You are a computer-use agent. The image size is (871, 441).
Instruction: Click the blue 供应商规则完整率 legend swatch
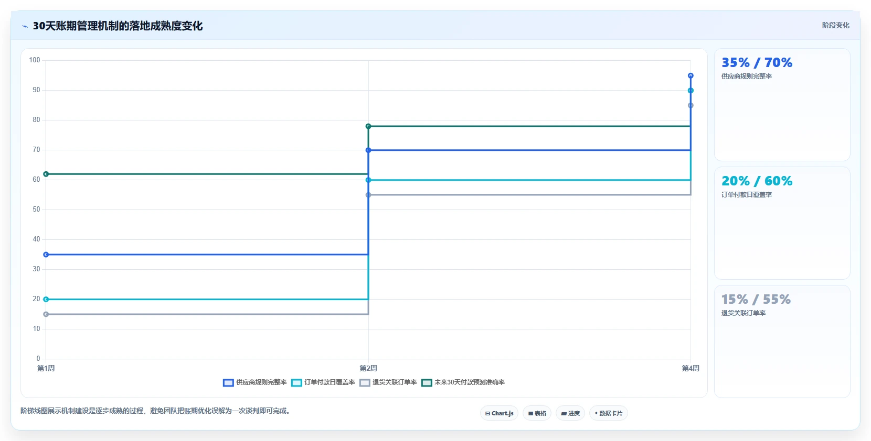tap(228, 383)
